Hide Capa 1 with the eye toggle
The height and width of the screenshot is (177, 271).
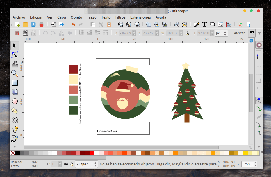click(66, 164)
